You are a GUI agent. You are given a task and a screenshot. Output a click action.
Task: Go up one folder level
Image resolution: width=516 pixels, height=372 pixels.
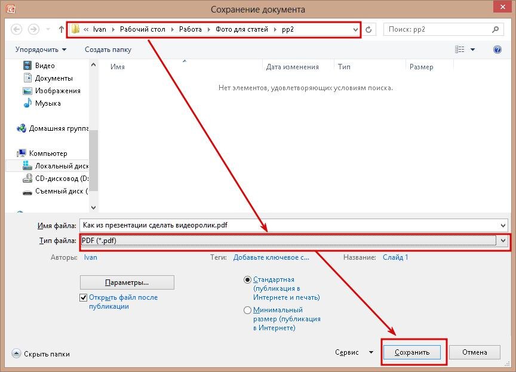pyautogui.click(x=61, y=30)
